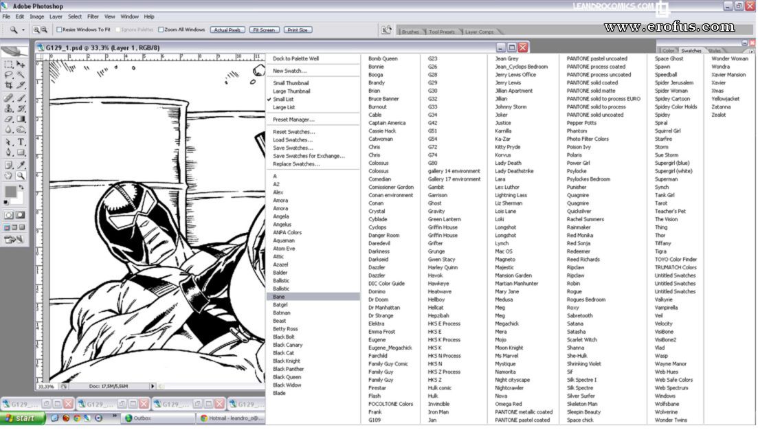Screen dimensions: 758x430
Task: Open the Brushes tab in palette well
Action: point(410,32)
